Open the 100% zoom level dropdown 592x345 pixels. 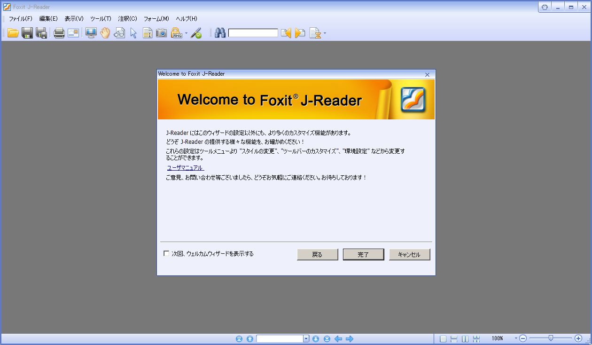pyautogui.click(x=516, y=338)
